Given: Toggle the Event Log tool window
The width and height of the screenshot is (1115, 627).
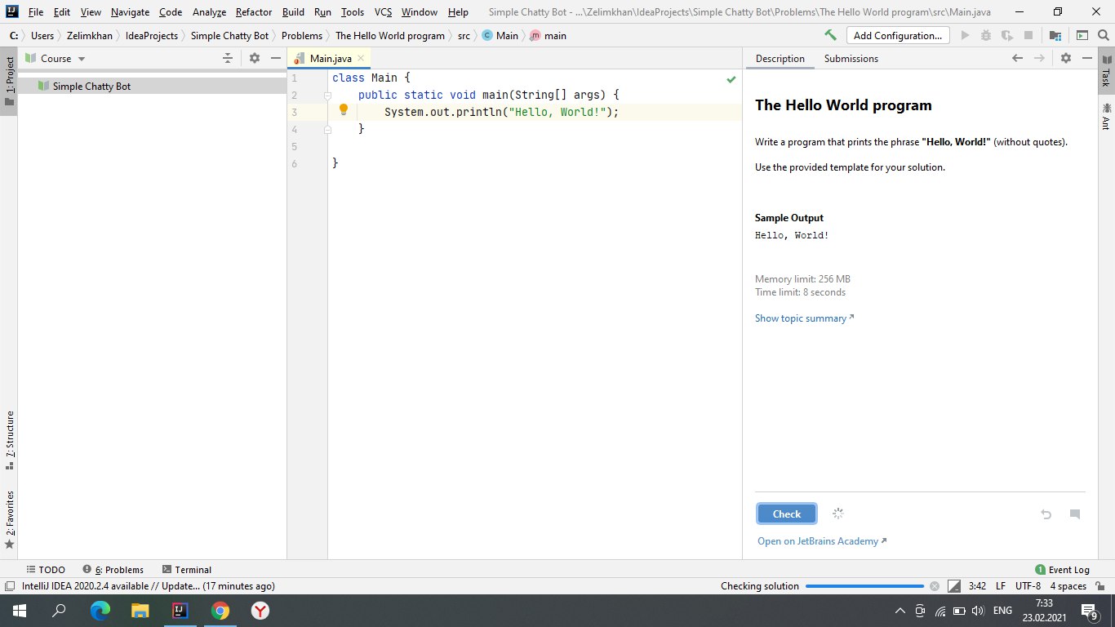Looking at the screenshot, I should [1062, 570].
